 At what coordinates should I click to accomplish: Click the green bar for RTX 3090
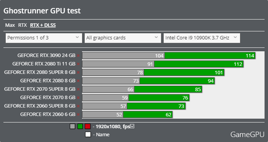pyautogui.click(x=210, y=55)
